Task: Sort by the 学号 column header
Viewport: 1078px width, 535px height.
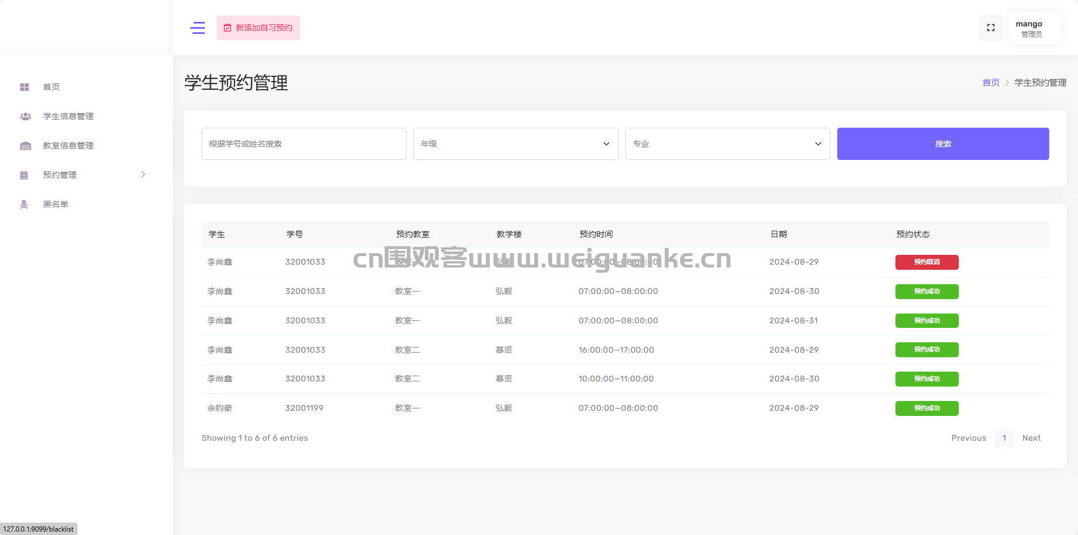Action: point(294,234)
